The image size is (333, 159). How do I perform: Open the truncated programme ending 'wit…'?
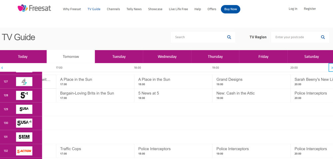pyautogui.click(x=49, y=82)
